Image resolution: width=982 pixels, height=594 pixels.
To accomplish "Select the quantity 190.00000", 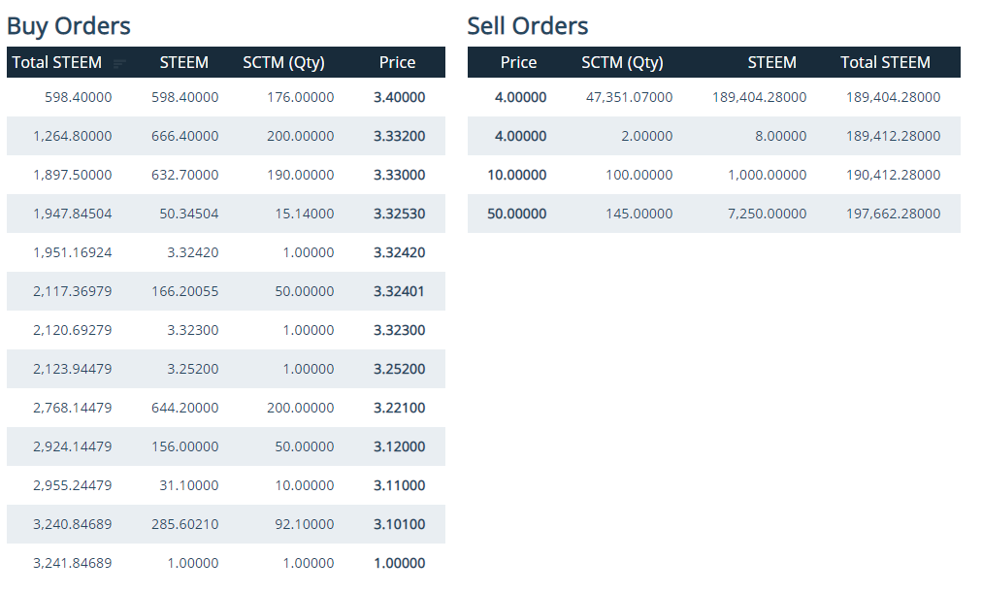I will point(301,175).
